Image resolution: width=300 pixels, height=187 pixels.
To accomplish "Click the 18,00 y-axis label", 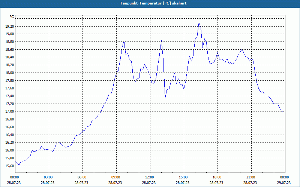I will pos(10,73).
